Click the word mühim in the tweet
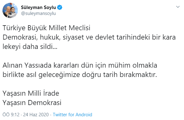This screenshot has height=120, width=184. [119, 65]
